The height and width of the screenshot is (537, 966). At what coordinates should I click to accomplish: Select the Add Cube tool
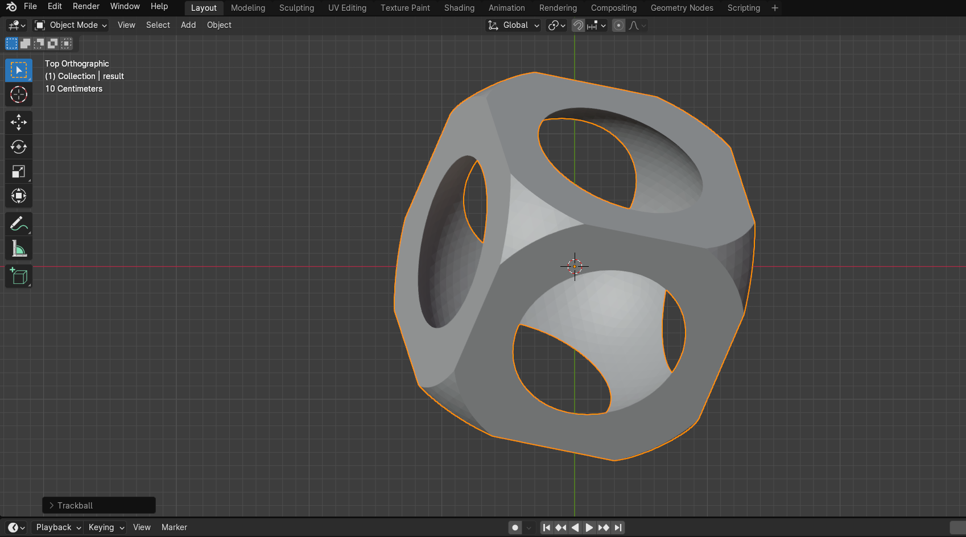coord(19,276)
